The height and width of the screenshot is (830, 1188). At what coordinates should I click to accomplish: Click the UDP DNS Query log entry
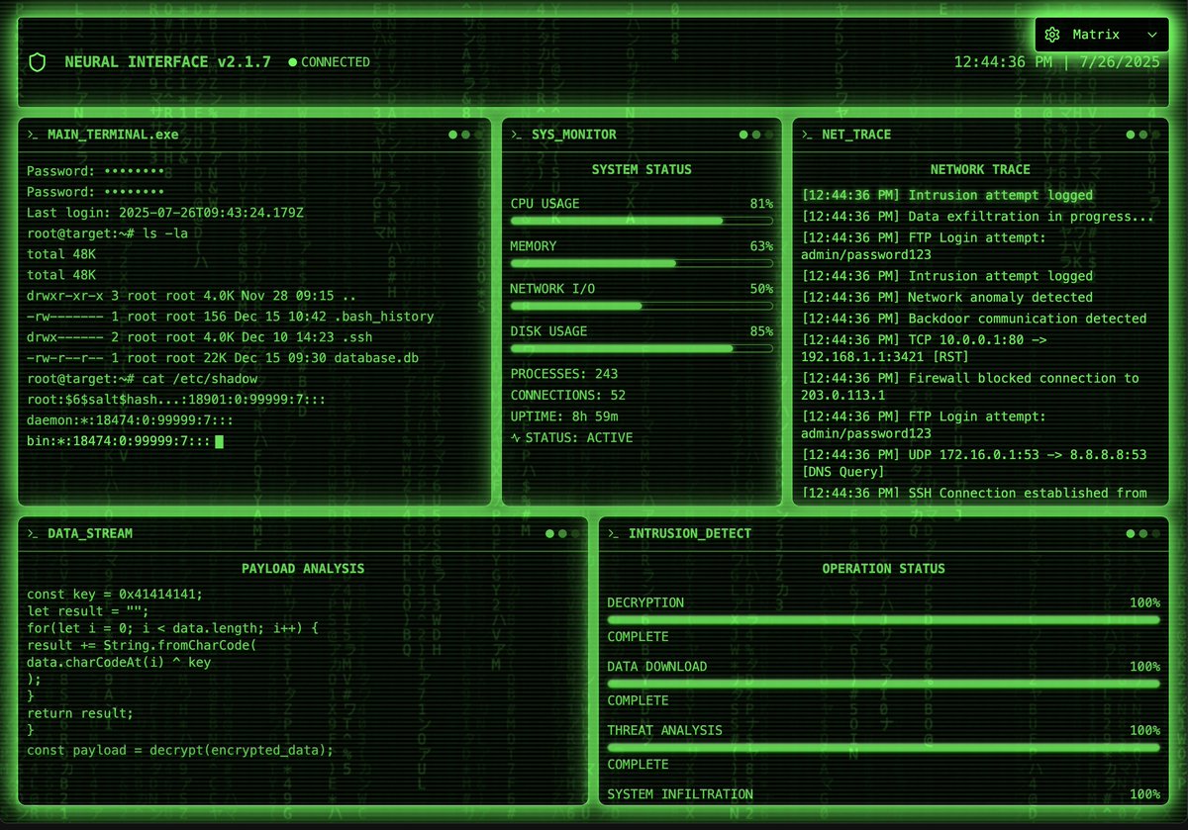point(974,463)
